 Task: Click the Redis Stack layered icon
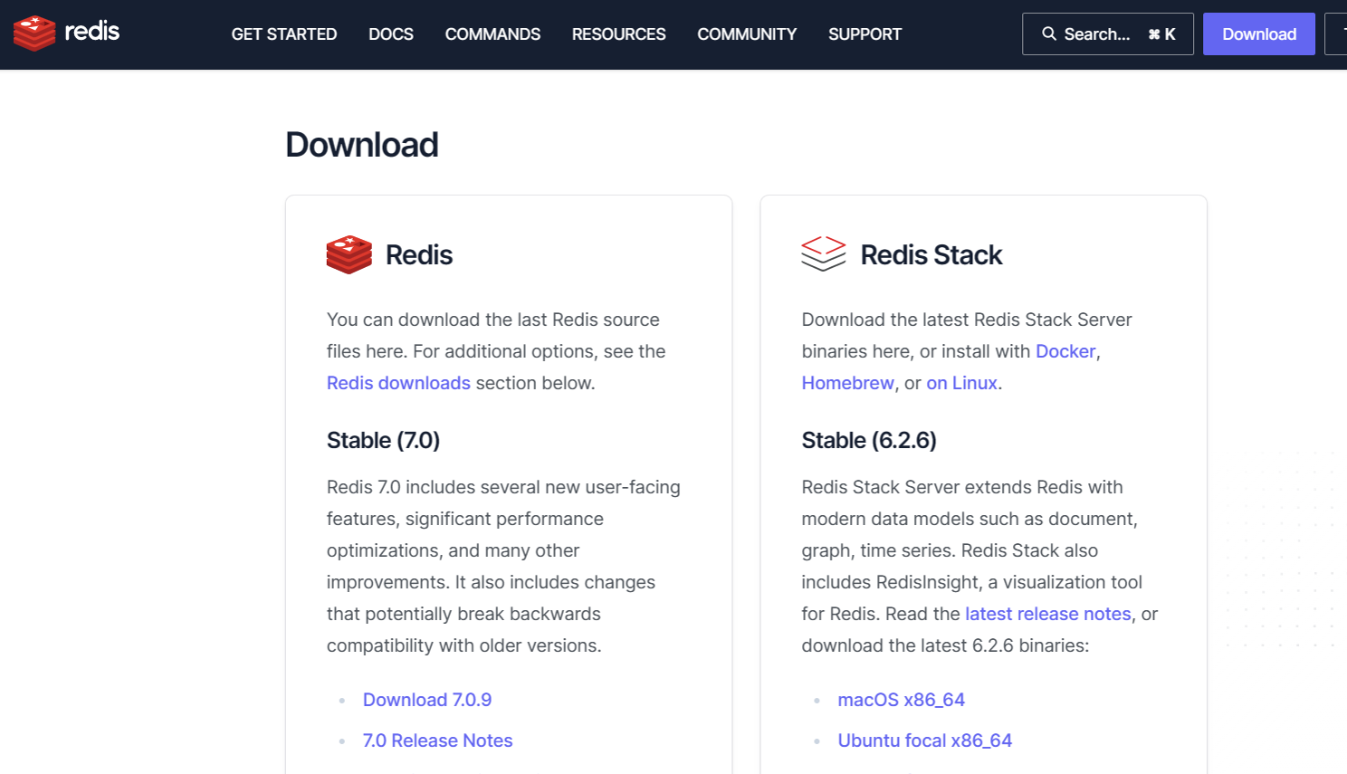point(824,254)
